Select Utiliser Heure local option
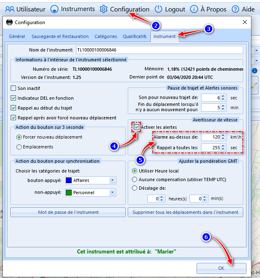This screenshot has height=278, width=260. [x=135, y=171]
